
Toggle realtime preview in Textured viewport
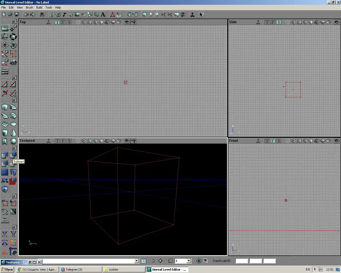tap(48, 141)
